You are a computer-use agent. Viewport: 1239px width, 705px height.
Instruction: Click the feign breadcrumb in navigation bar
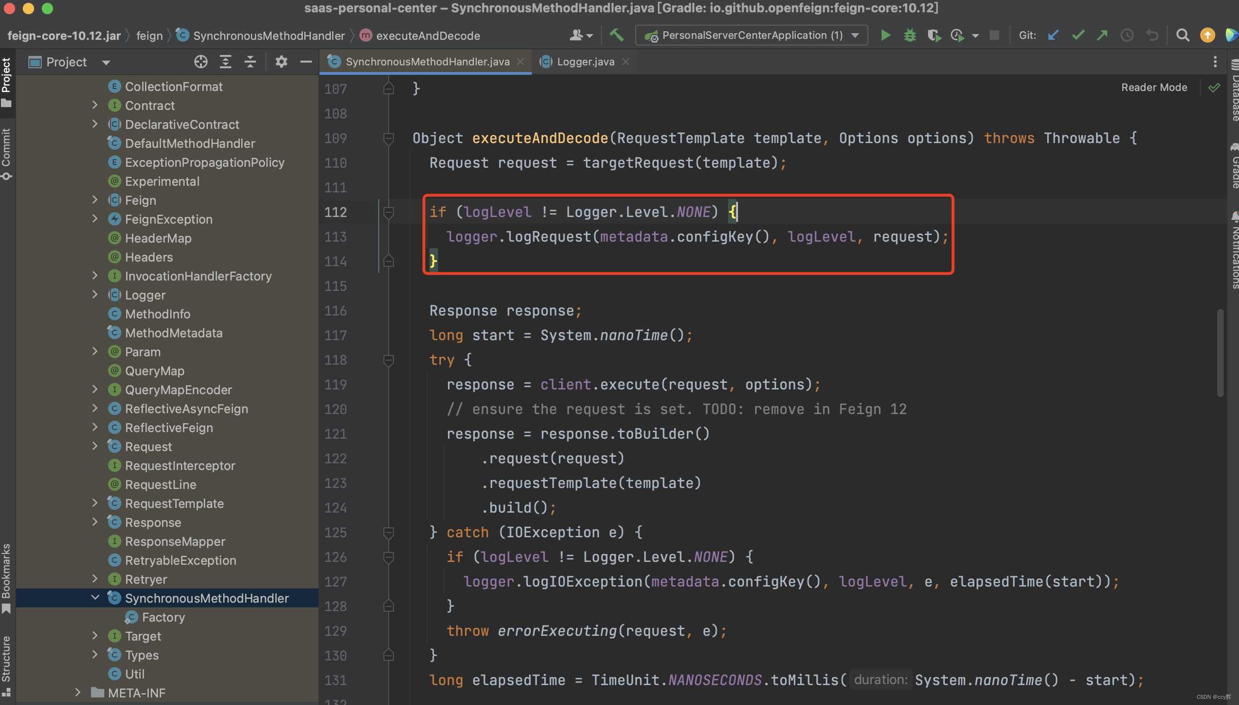[x=149, y=36]
